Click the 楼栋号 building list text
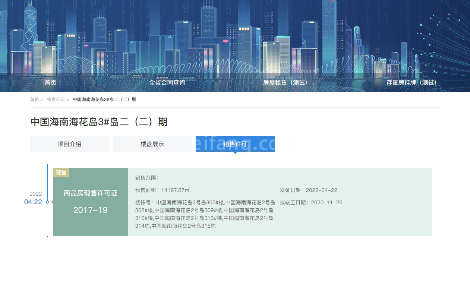 (x=205, y=214)
